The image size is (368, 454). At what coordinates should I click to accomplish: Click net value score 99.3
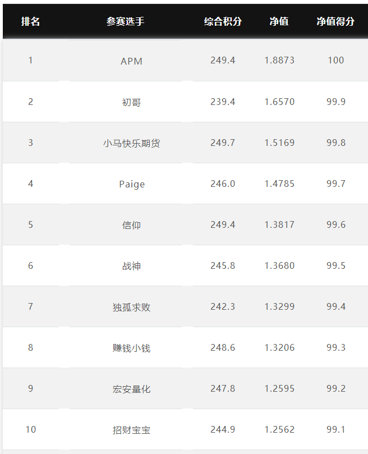click(336, 347)
